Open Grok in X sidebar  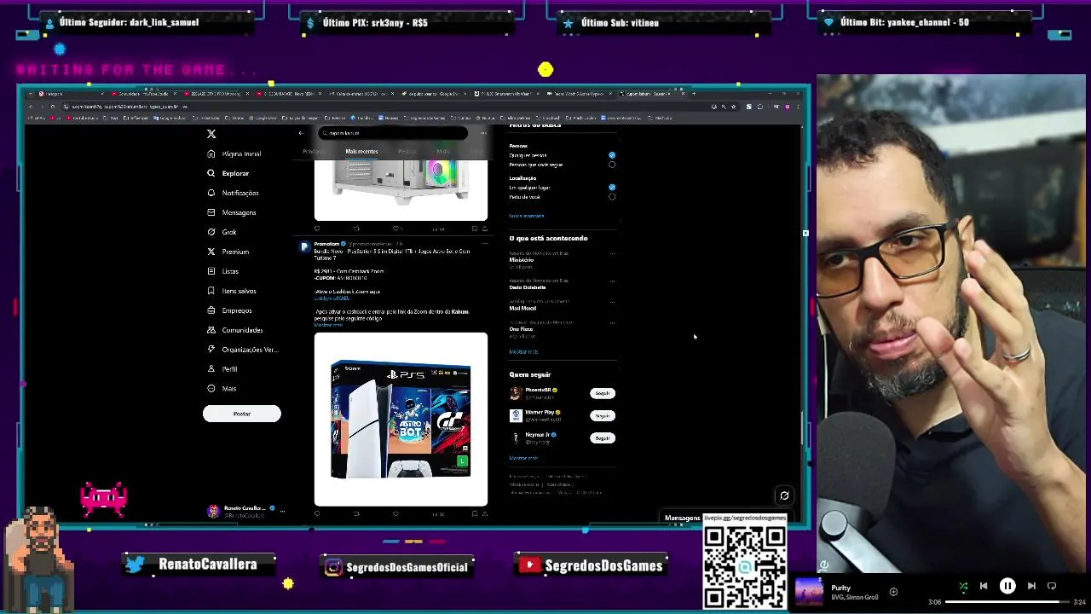tap(222, 232)
